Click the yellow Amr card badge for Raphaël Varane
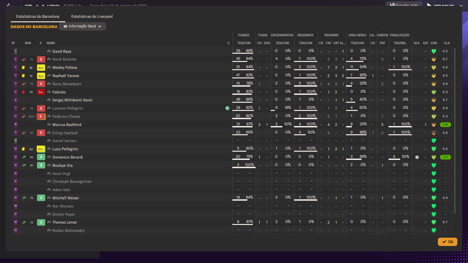The width and height of the screenshot is (468, 263). 41,76
